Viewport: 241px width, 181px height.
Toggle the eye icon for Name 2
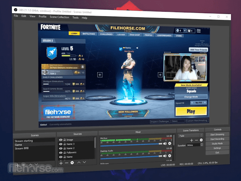pos(61,149)
